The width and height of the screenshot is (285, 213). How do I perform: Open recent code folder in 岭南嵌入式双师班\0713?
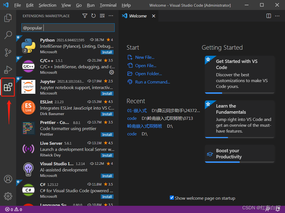pyautogui.click(x=132, y=118)
